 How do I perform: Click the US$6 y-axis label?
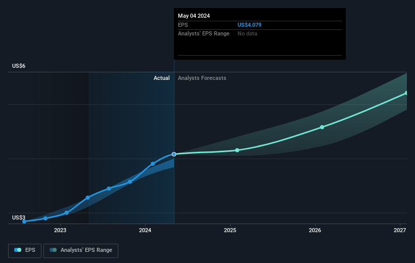pyautogui.click(x=19, y=66)
